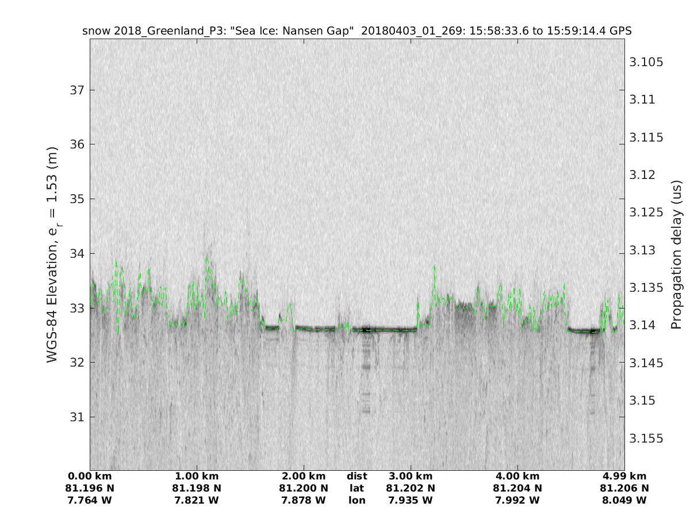Select the 3.155 propagation delay tick
This screenshot has width=690, height=518.
tap(646, 439)
